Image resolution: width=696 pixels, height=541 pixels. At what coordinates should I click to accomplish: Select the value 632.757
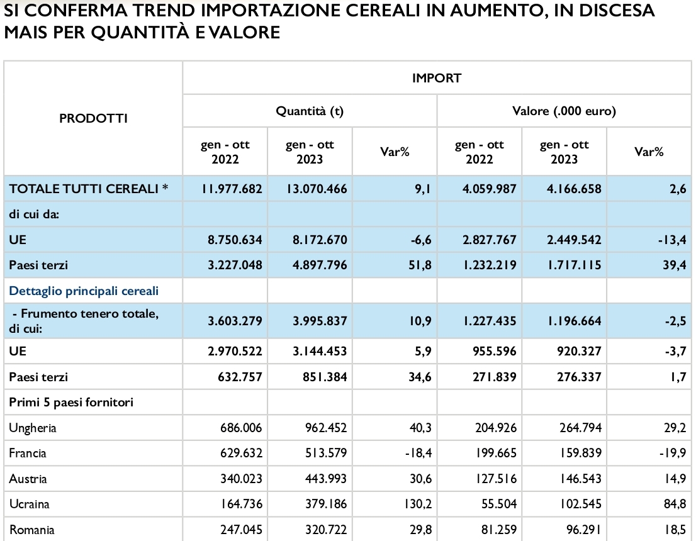pyautogui.click(x=240, y=377)
